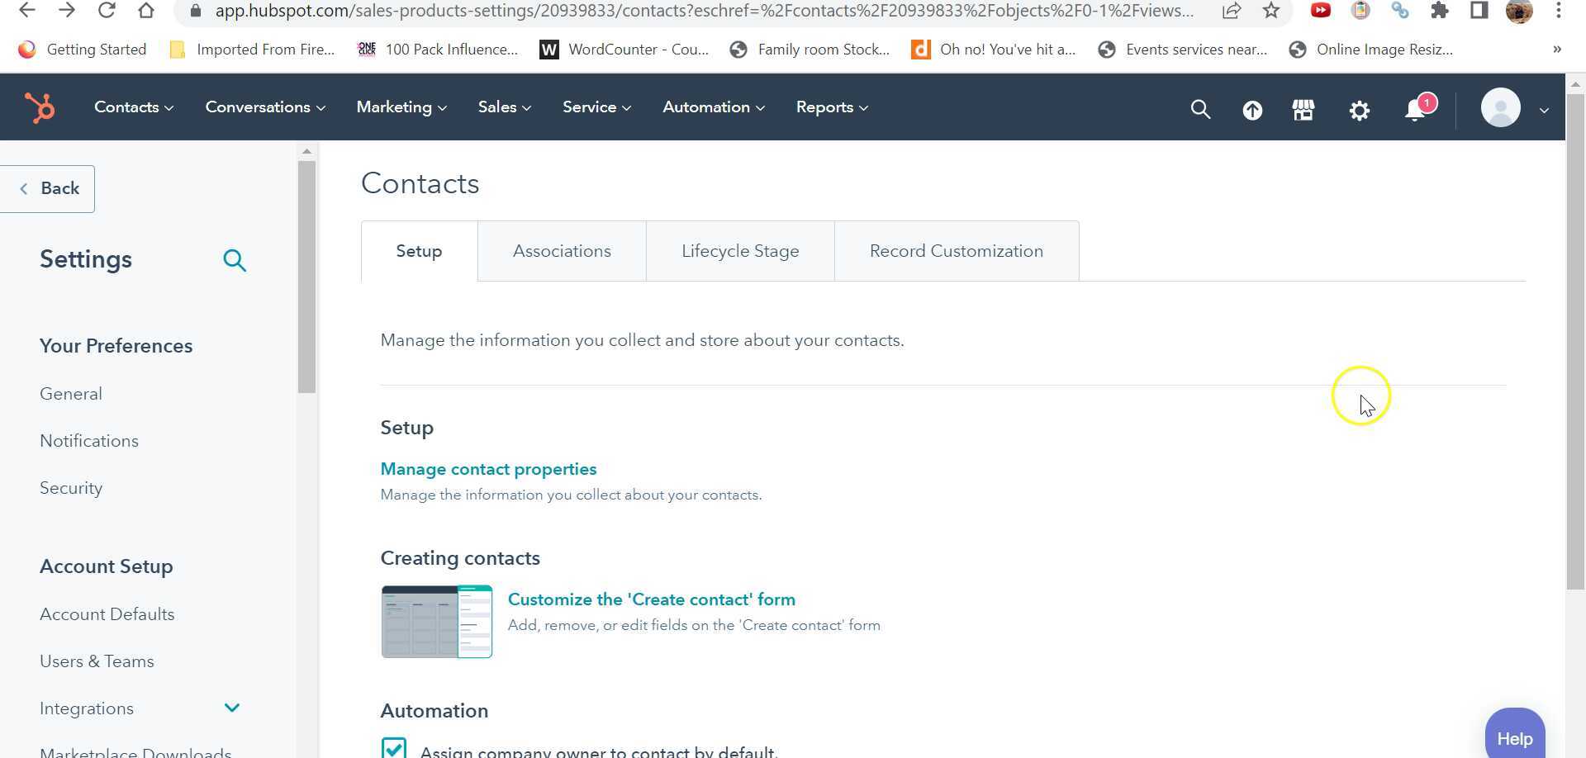Switch to the Associations tab
The image size is (1586, 758).
point(561,250)
